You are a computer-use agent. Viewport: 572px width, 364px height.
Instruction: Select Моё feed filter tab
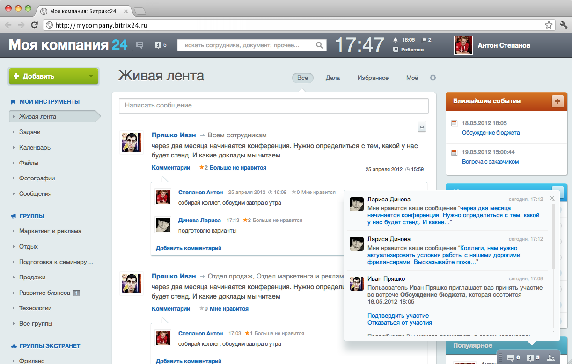[412, 78]
